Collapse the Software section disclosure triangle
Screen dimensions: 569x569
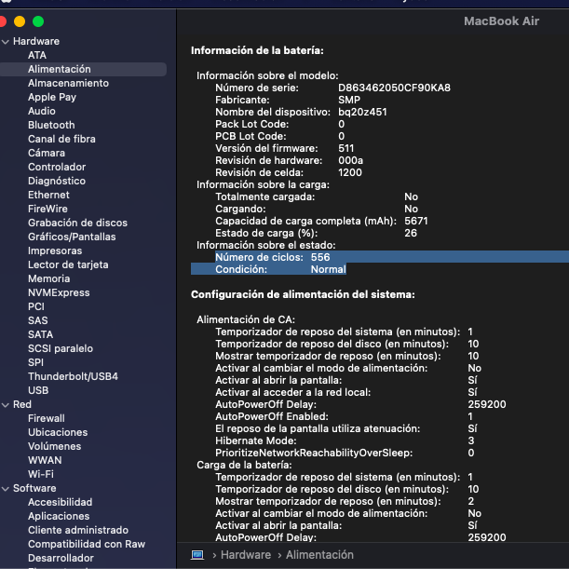6,489
